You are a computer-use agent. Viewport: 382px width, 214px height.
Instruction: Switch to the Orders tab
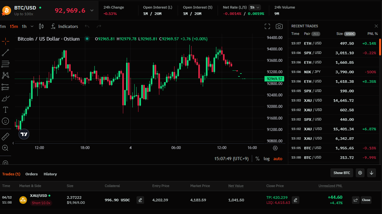click(x=32, y=174)
